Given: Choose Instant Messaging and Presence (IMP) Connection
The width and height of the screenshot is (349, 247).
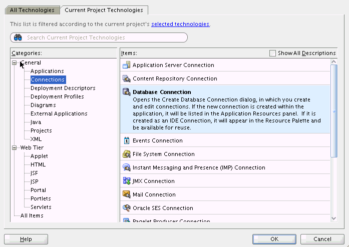Looking at the screenshot, I should (x=225, y=167).
